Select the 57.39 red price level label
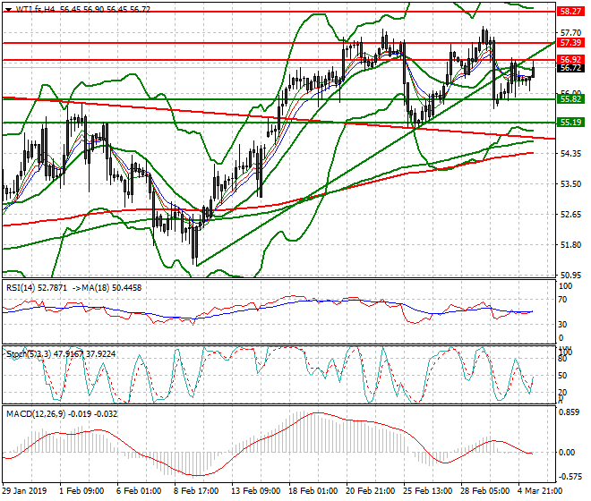This screenshot has height=501, width=591. click(x=570, y=43)
